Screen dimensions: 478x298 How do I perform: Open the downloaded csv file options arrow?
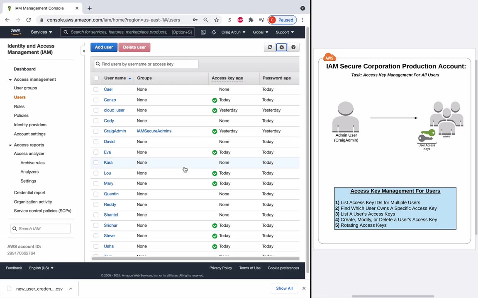(x=71, y=288)
